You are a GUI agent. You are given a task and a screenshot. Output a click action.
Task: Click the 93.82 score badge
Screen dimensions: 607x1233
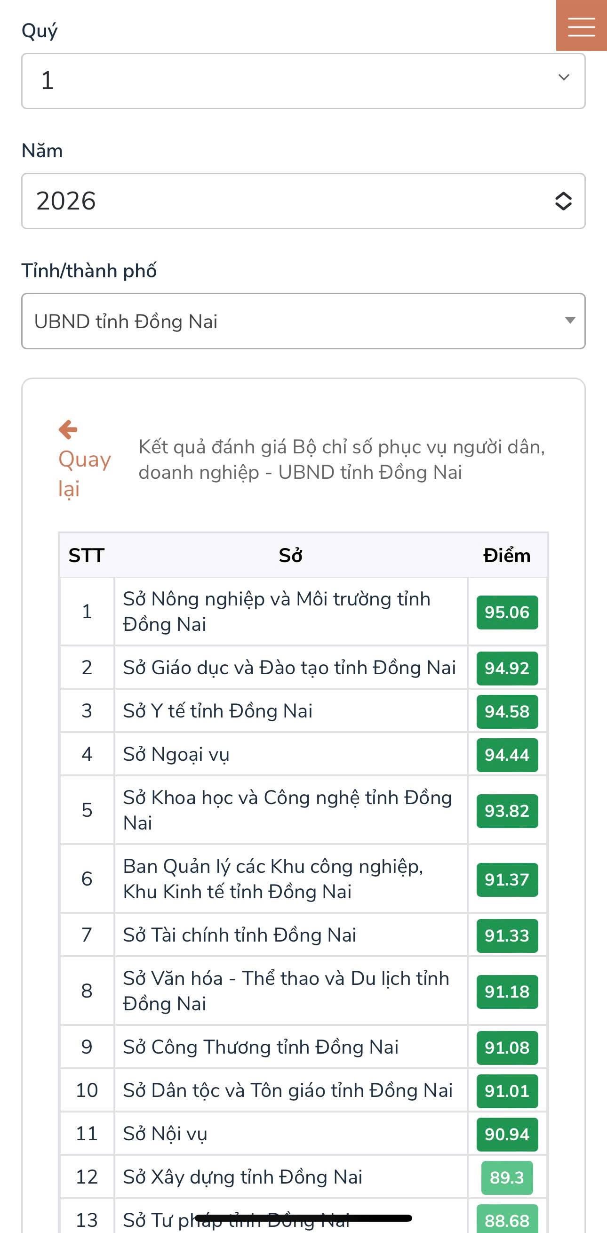point(507,811)
